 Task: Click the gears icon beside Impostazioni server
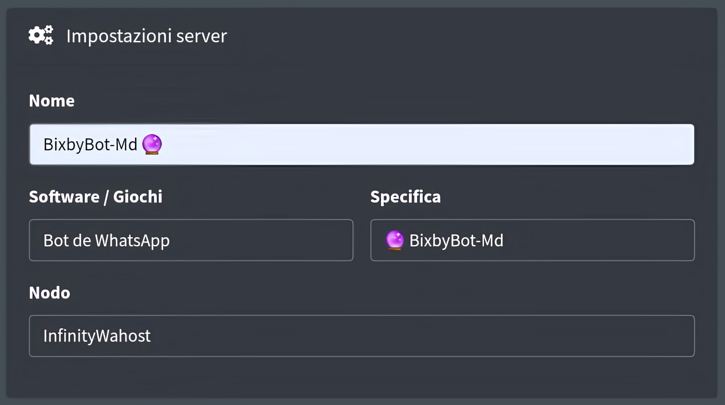pyautogui.click(x=41, y=35)
